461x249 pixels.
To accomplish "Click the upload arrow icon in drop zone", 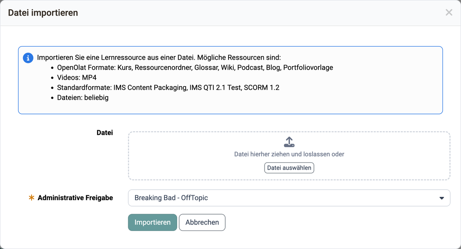I will coord(289,142).
